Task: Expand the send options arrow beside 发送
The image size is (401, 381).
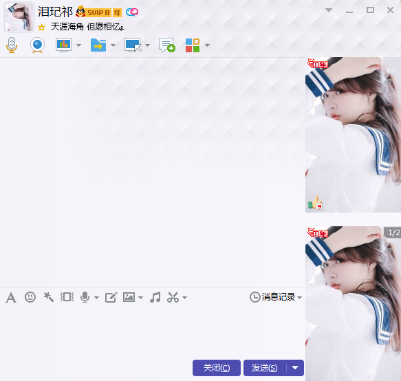Action: coord(295,368)
